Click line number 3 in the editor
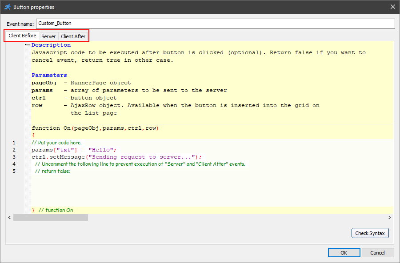 (14, 157)
